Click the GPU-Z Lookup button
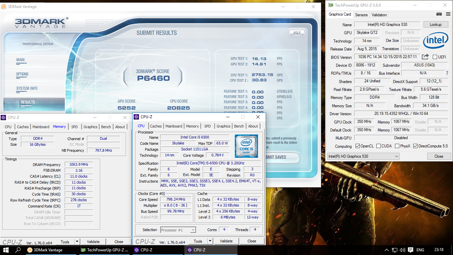The image size is (453, 255). 435,25
